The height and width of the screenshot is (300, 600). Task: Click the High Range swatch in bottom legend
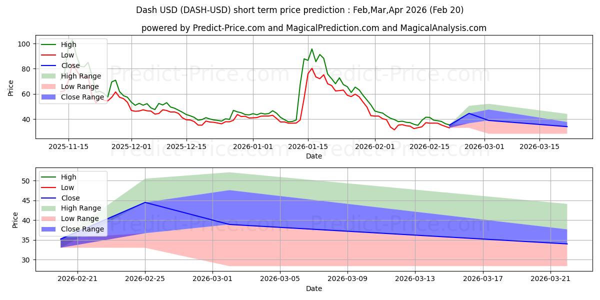pos(48,208)
